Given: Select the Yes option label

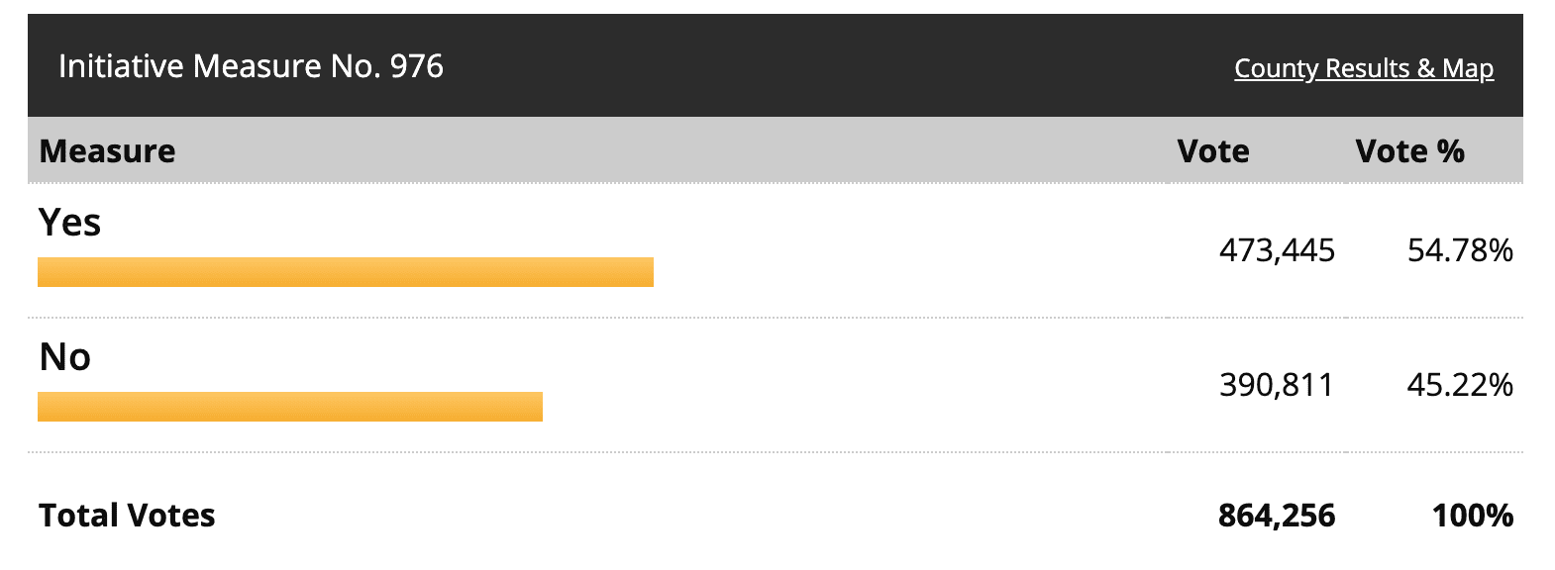Looking at the screenshot, I should pyautogui.click(x=69, y=223).
